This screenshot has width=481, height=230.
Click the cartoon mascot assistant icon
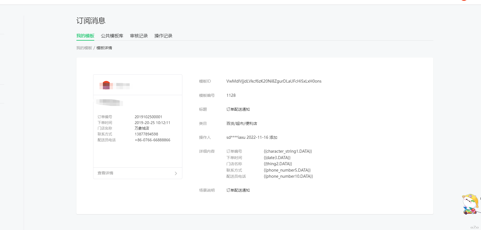470,204
